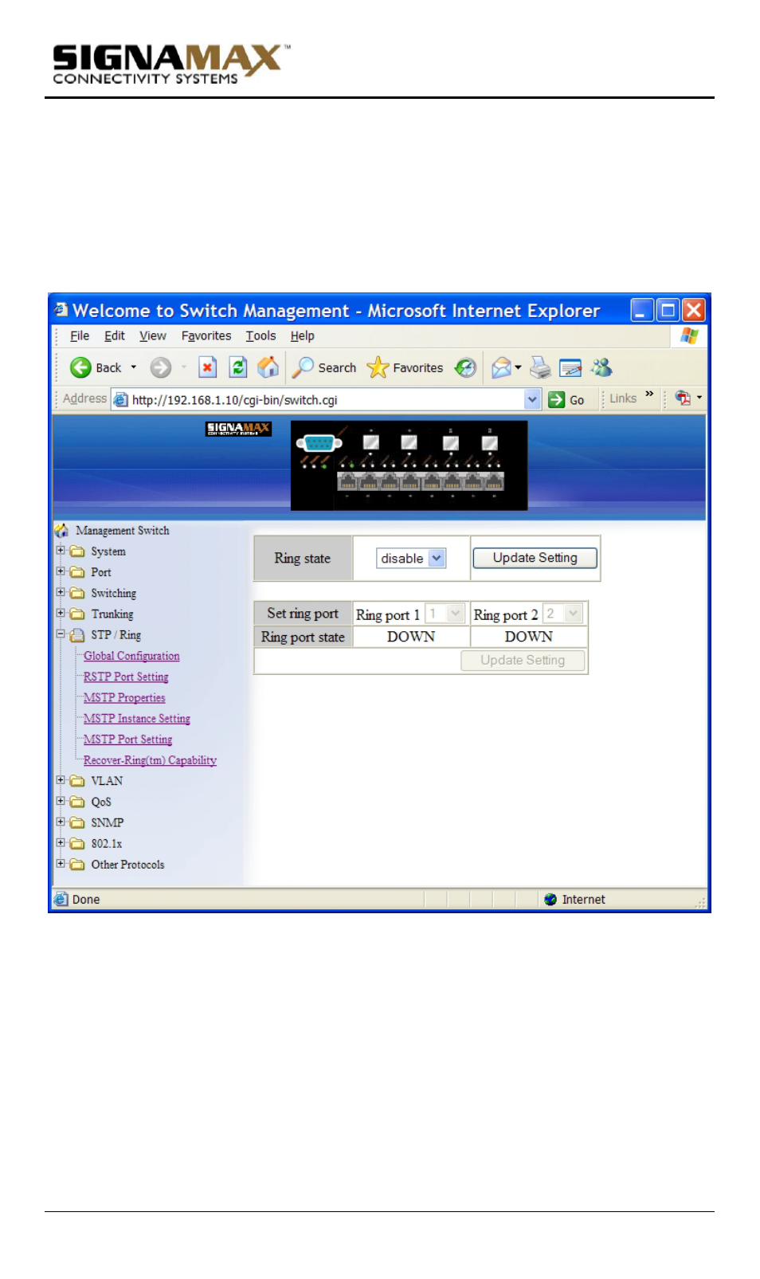Open the Favorites menu
The image size is (760, 1279).
(x=206, y=336)
